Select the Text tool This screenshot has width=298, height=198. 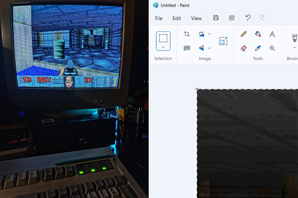click(272, 34)
